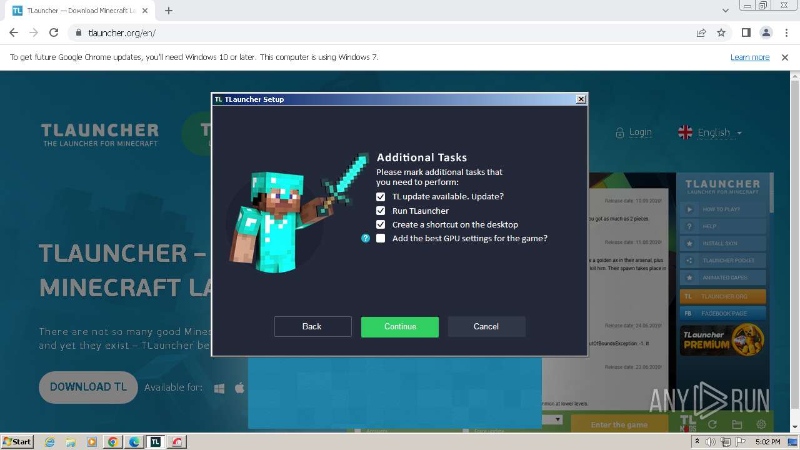Open the Login link on the website
Screen dimensions: 800x450
640,132
